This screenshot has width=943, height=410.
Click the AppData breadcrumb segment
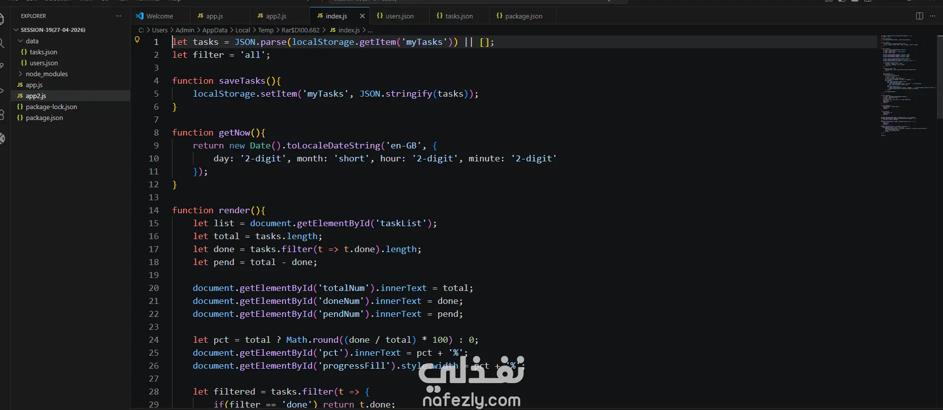tap(215, 30)
